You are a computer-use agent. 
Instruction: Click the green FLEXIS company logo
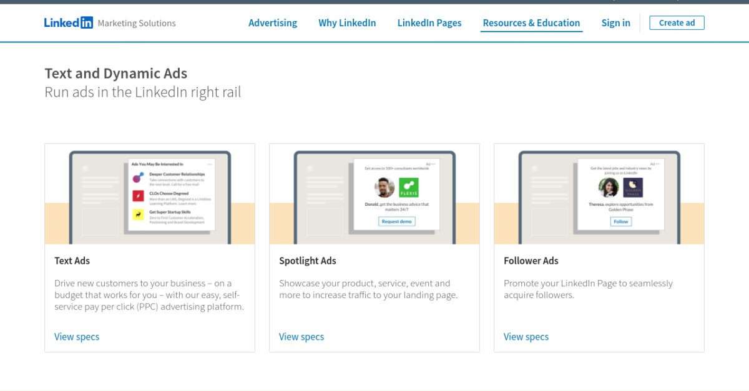point(409,188)
